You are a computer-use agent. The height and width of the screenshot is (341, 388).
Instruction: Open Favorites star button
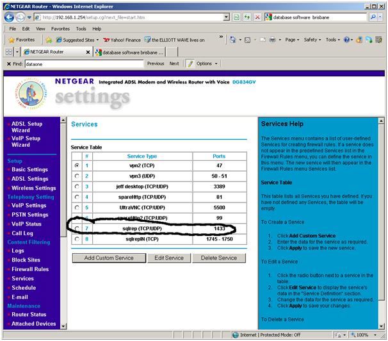(22, 40)
